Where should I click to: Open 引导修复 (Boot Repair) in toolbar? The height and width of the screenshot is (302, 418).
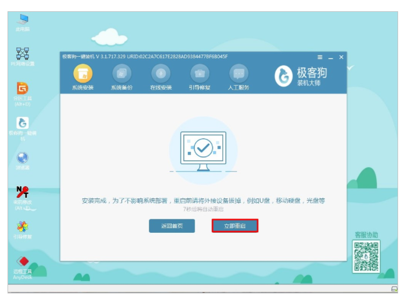200,75
